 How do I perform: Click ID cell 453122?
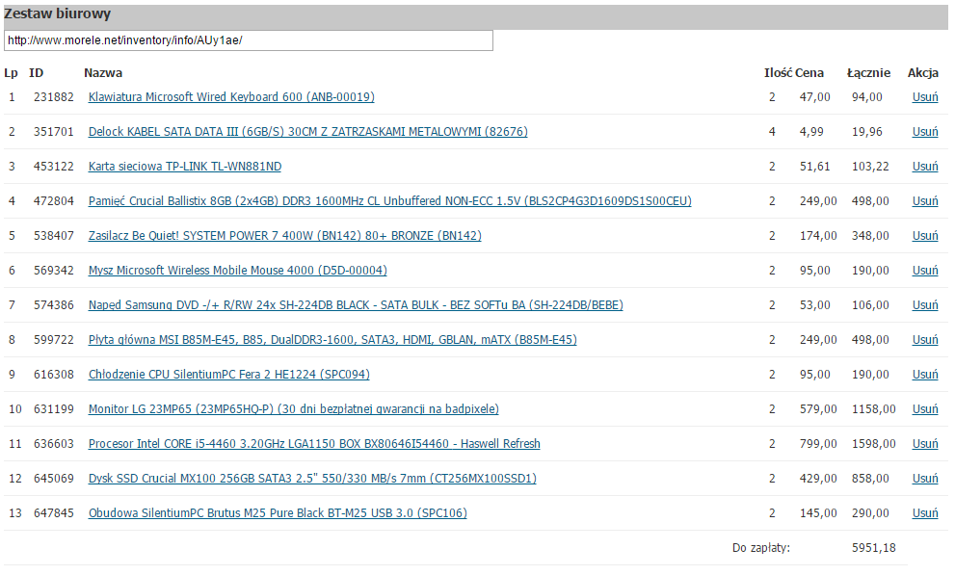[54, 166]
